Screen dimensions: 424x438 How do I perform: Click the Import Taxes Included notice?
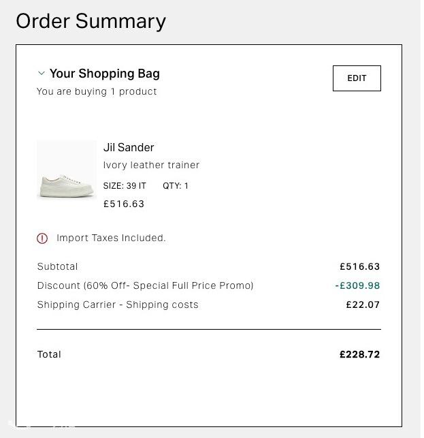[111, 238]
